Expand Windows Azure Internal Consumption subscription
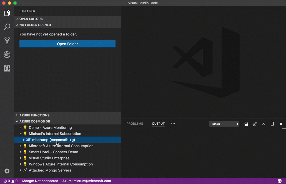The height and width of the screenshot is (184, 286). 21,164
